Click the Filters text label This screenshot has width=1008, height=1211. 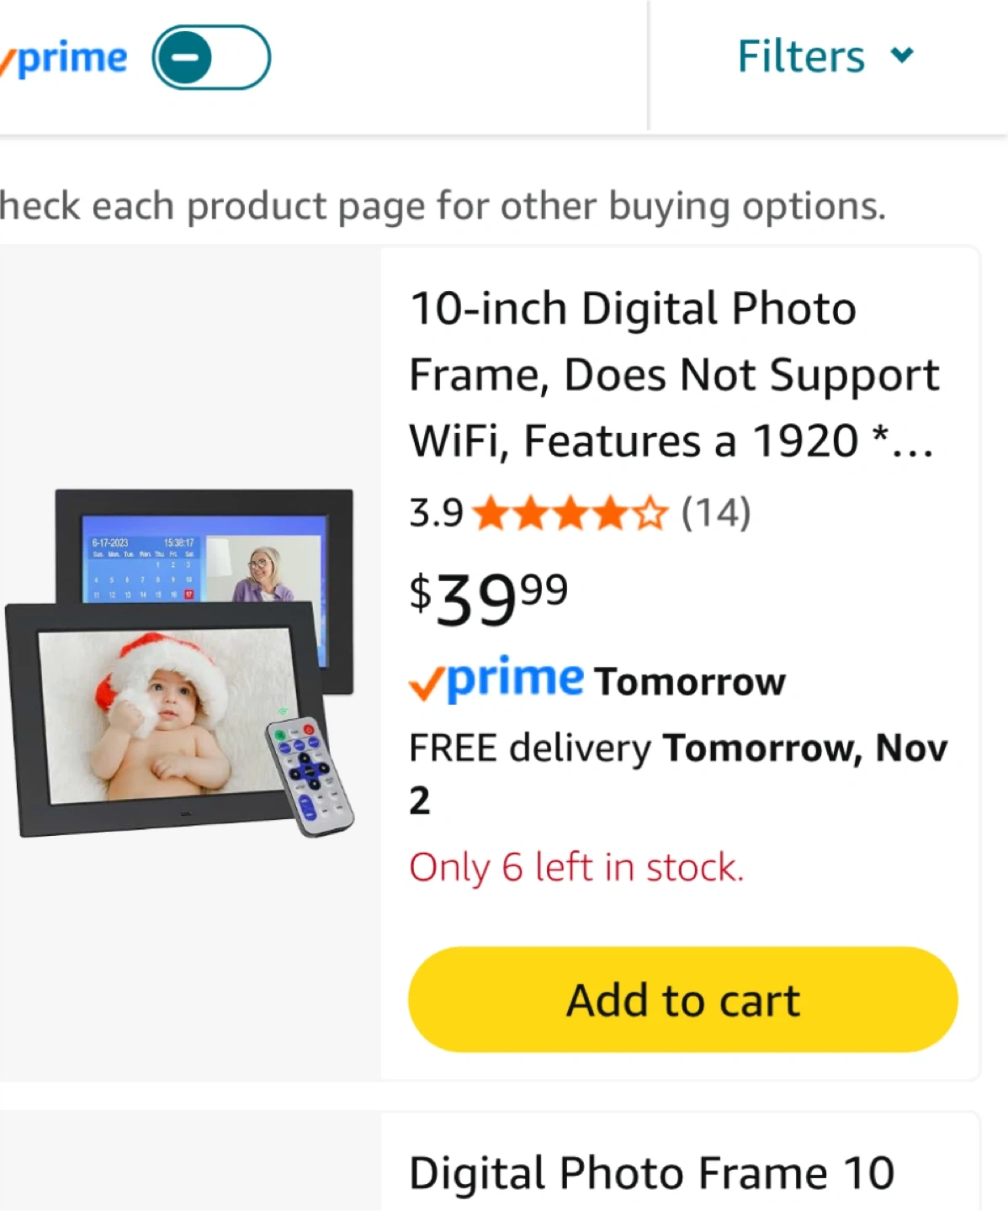click(801, 57)
